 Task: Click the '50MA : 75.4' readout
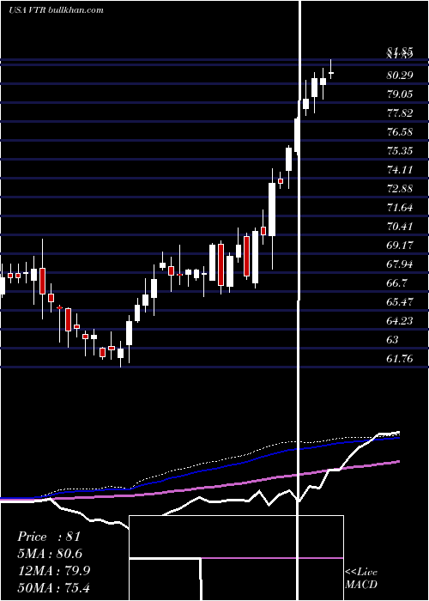click(54, 587)
